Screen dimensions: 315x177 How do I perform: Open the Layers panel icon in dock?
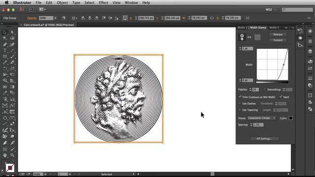[x=310, y=51]
